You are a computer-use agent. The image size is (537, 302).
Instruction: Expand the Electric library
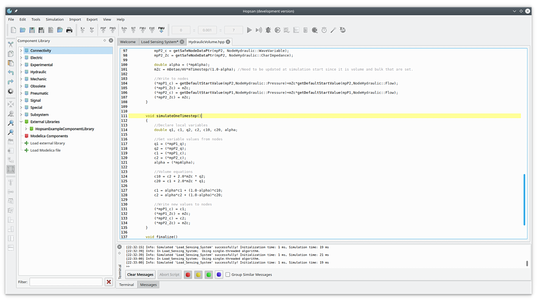[x=21, y=58]
